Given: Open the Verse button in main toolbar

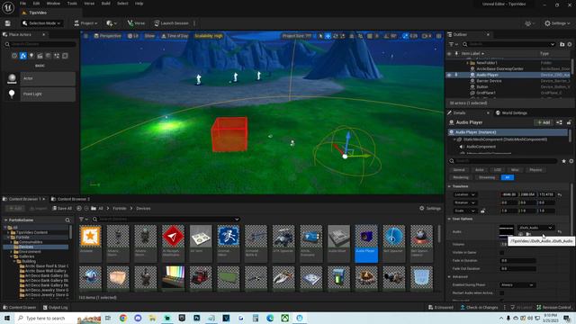Looking at the screenshot, I should (x=136, y=23).
